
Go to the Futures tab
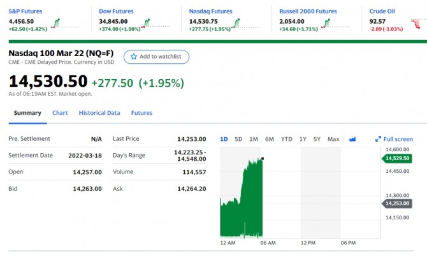pyautogui.click(x=141, y=113)
